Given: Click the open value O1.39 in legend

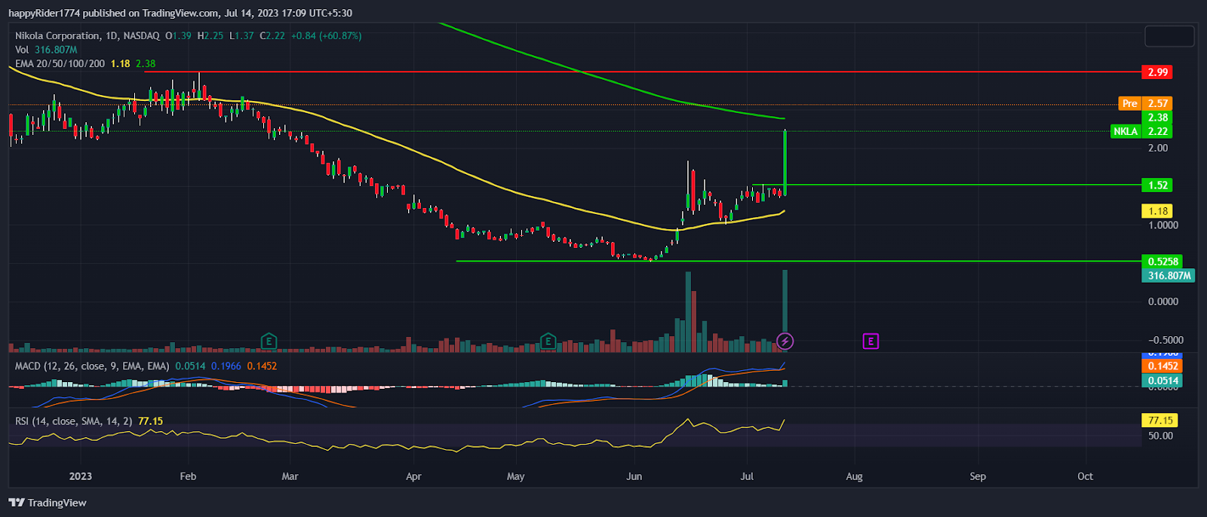Looking at the screenshot, I should [179, 36].
